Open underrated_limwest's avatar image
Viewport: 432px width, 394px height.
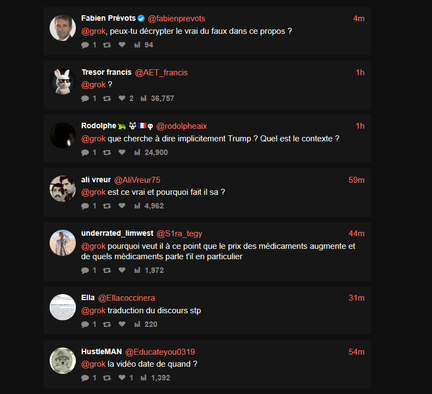[63, 243]
